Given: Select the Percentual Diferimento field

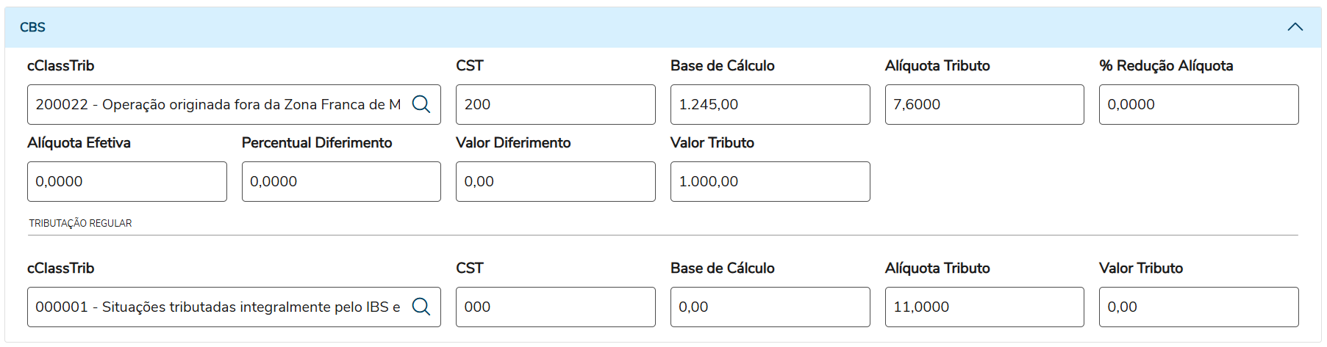Looking at the screenshot, I should pos(341,181).
